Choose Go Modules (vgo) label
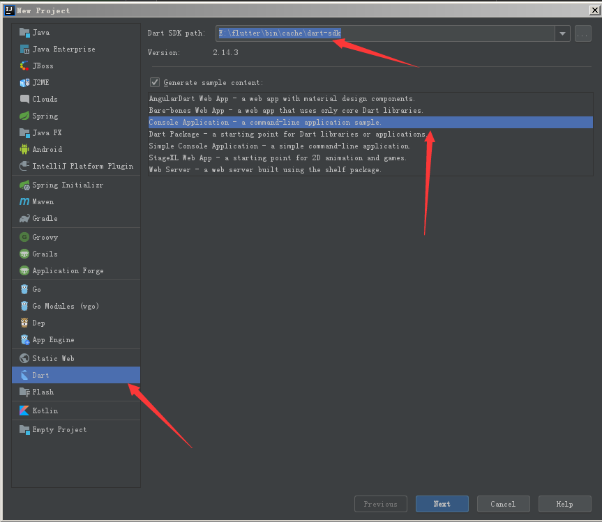 (66, 306)
